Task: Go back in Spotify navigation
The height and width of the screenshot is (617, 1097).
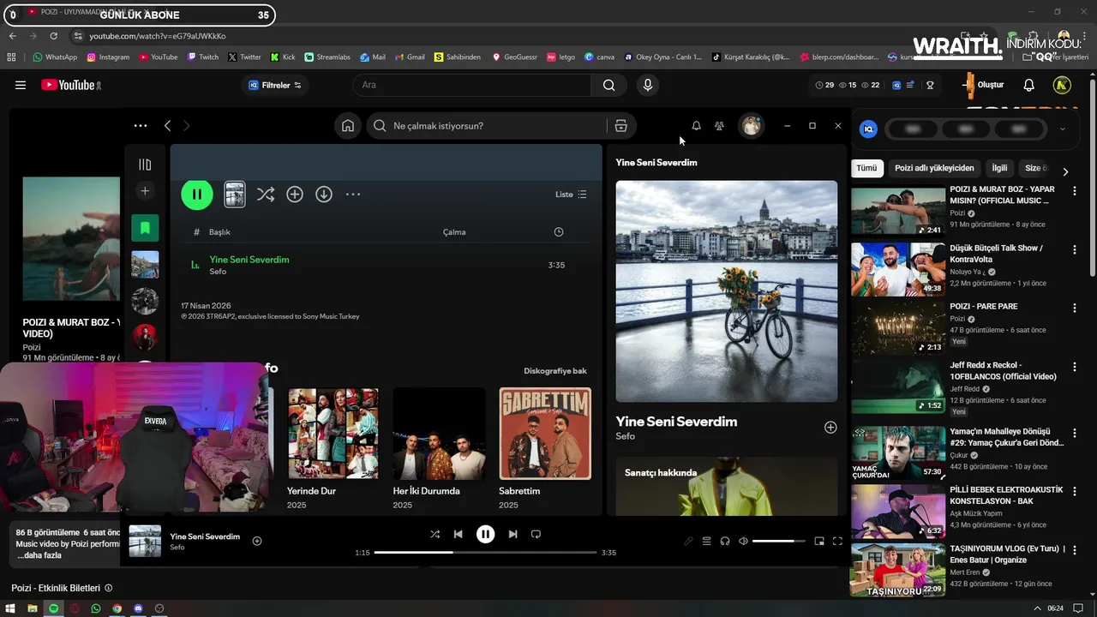Action: [167, 126]
